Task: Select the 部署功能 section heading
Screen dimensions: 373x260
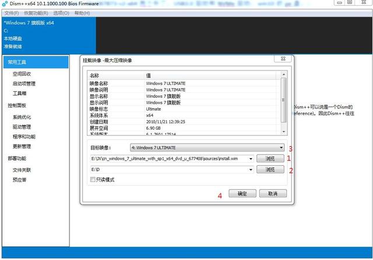Action: pyautogui.click(x=17, y=158)
